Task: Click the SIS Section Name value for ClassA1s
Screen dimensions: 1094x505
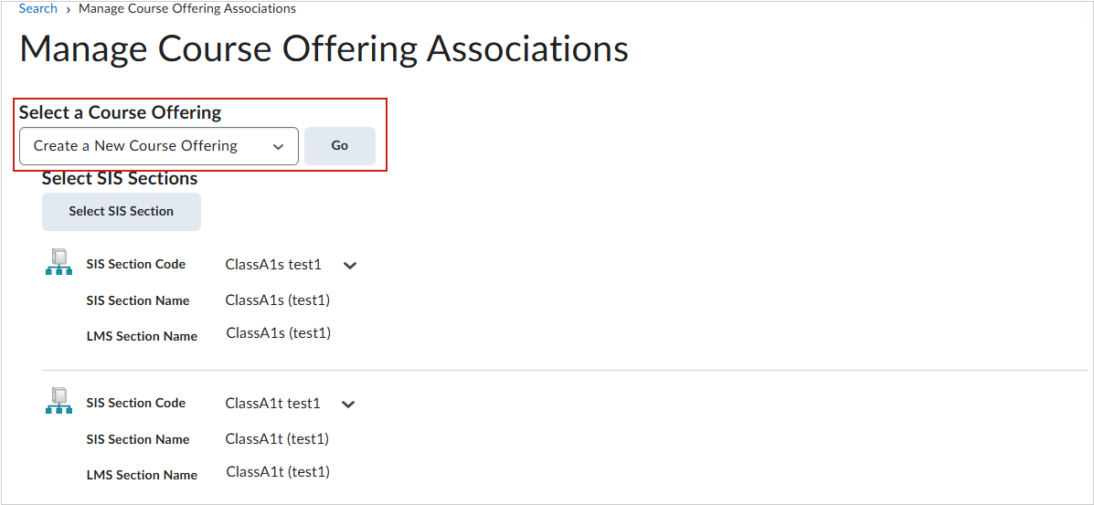Action: click(278, 300)
